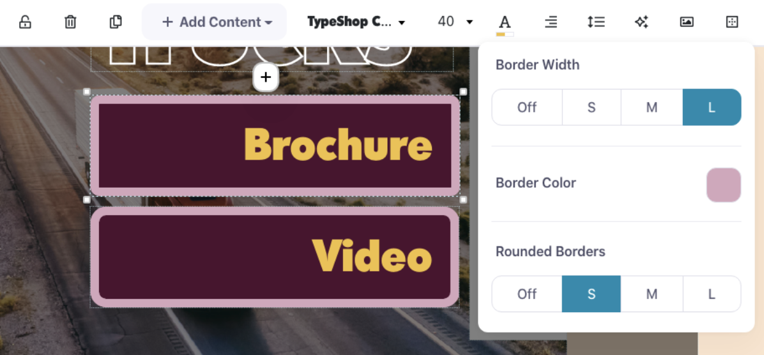Set Rounded Borders to L
The image size is (764, 355).
[x=712, y=294]
